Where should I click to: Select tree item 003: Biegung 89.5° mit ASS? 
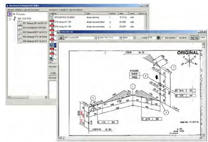tap(35, 32)
